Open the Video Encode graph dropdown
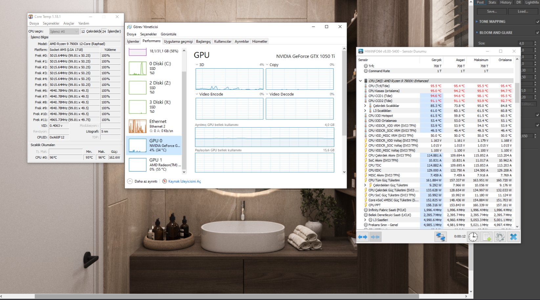Screen dimensions: 540x300 197,94
